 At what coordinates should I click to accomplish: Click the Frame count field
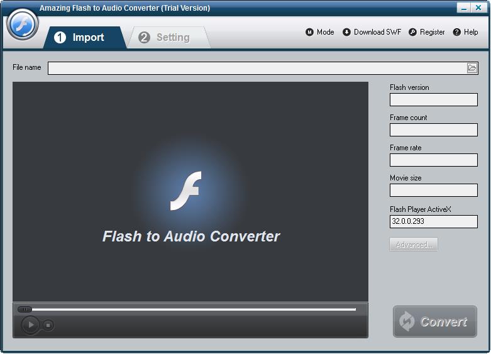[433, 130]
